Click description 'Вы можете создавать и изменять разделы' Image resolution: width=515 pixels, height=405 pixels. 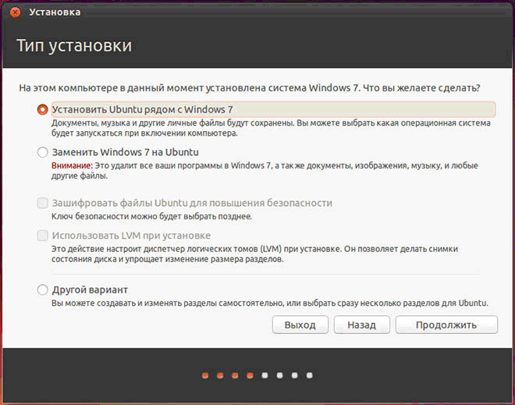(270, 303)
